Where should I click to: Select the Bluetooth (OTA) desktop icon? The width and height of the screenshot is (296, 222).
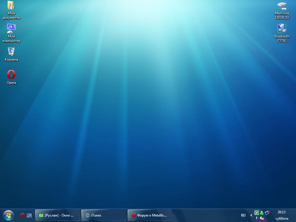(282, 29)
